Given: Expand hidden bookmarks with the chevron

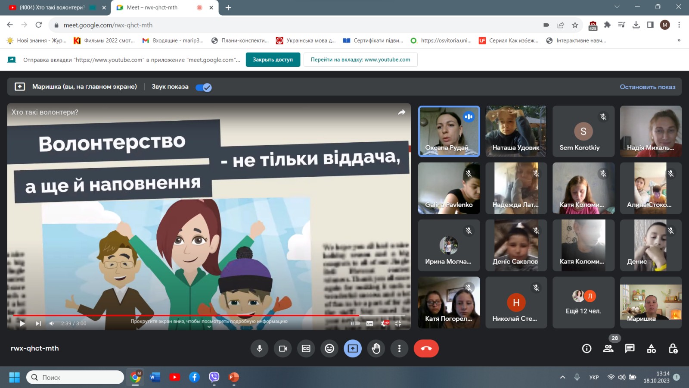Looking at the screenshot, I should click(x=679, y=41).
